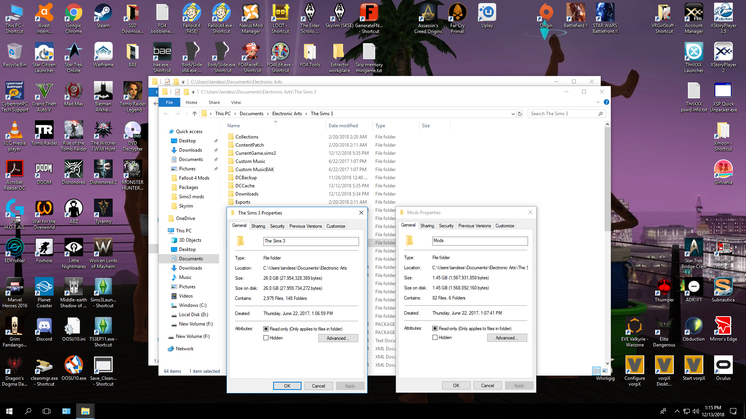The image size is (746, 419).
Task: Open the Subnautica desktop icon
Action: click(723, 291)
